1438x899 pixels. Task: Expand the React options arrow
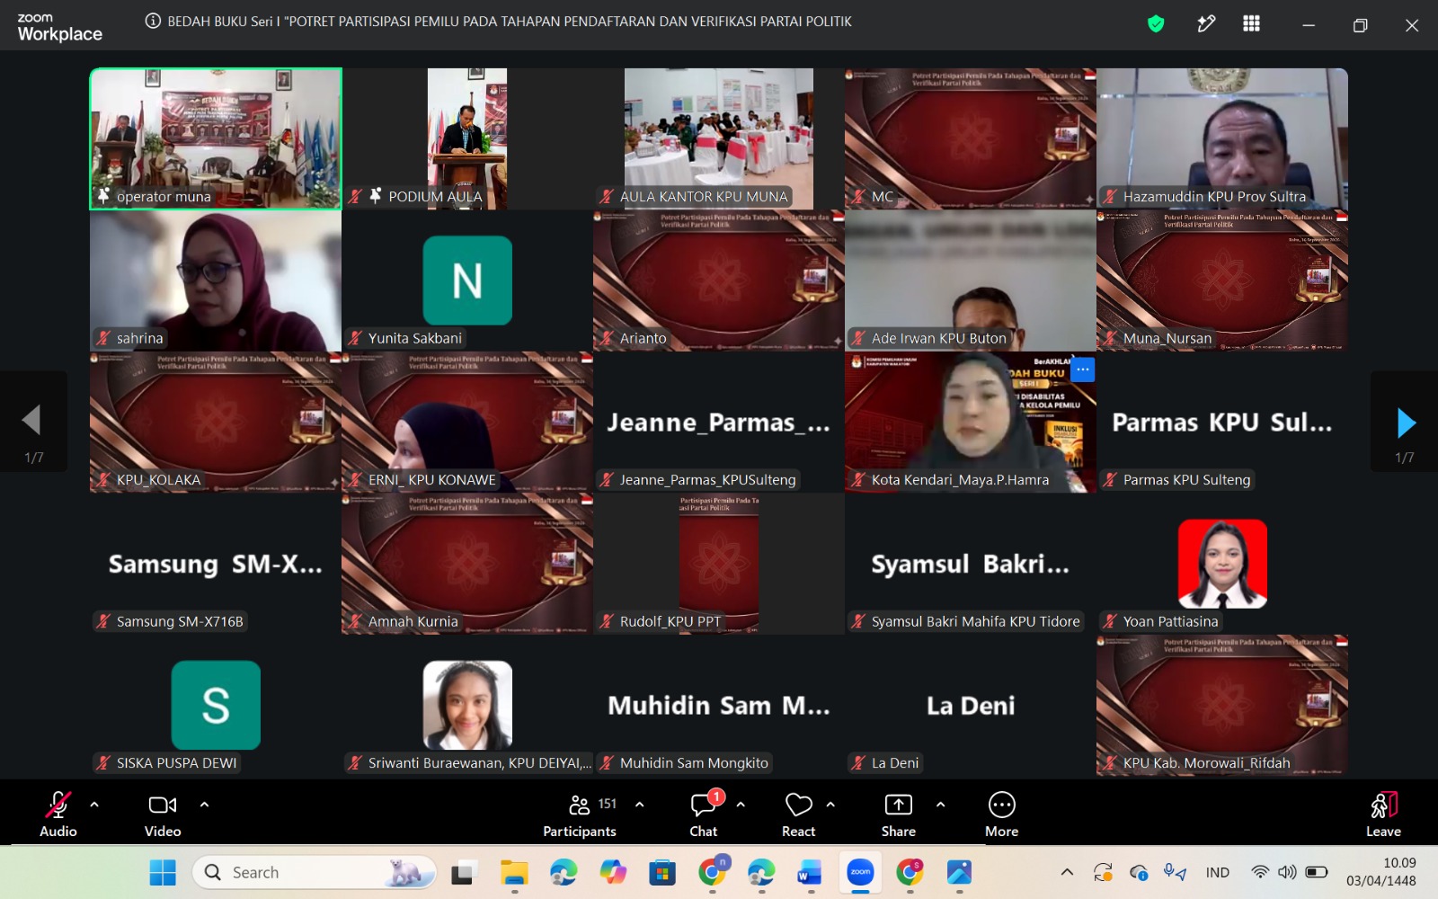[830, 805]
